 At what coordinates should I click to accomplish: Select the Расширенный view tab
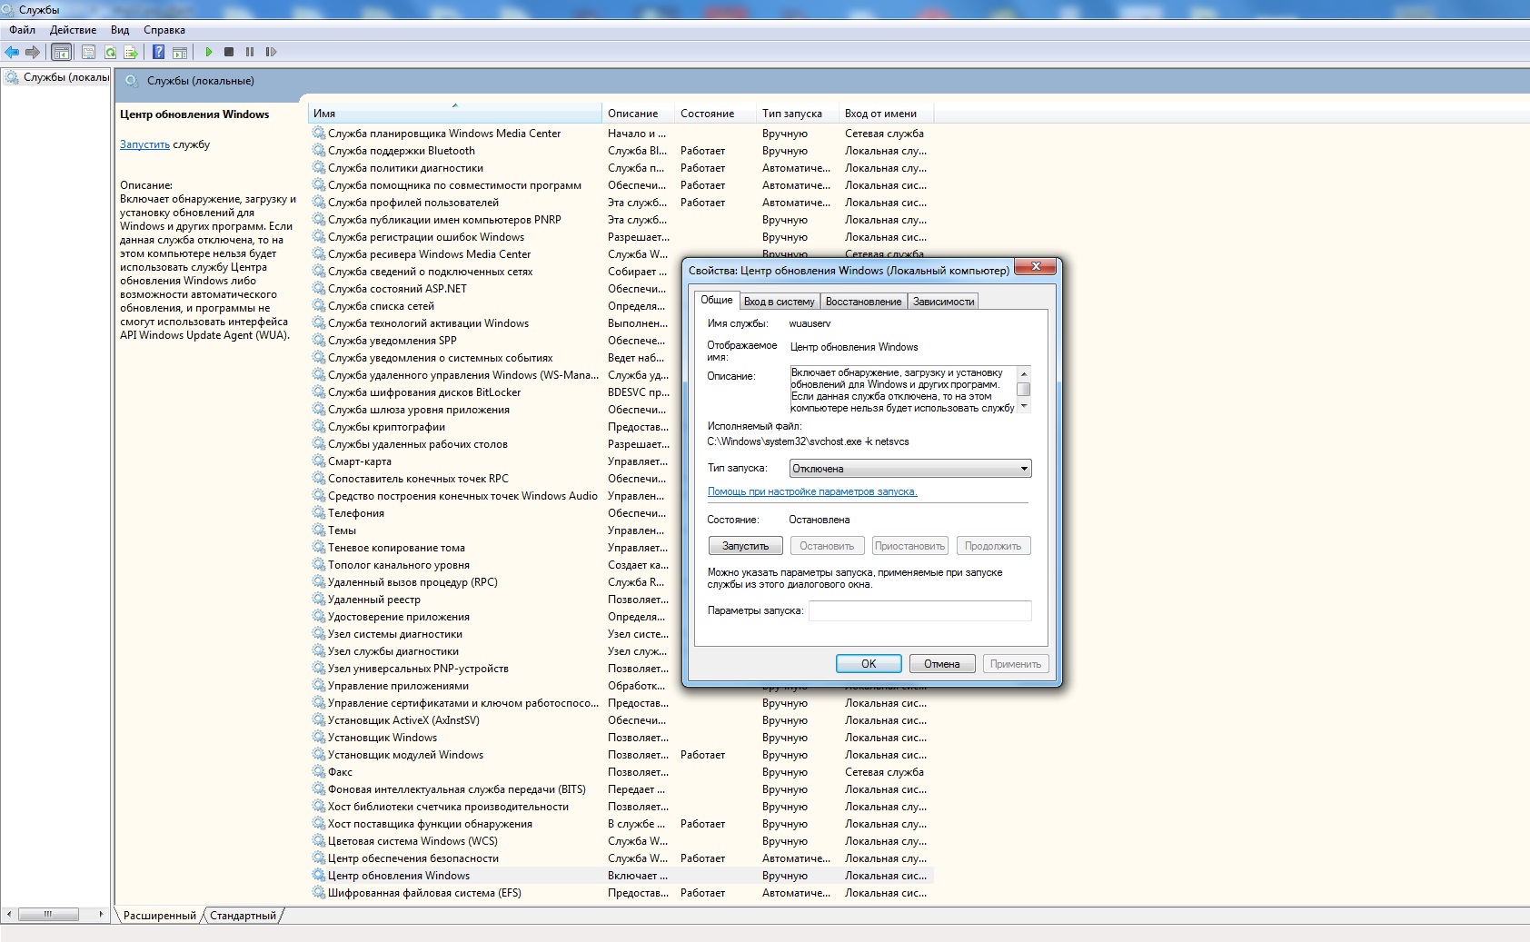(x=160, y=916)
